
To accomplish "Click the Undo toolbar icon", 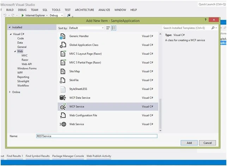I will tap(5, 15).
